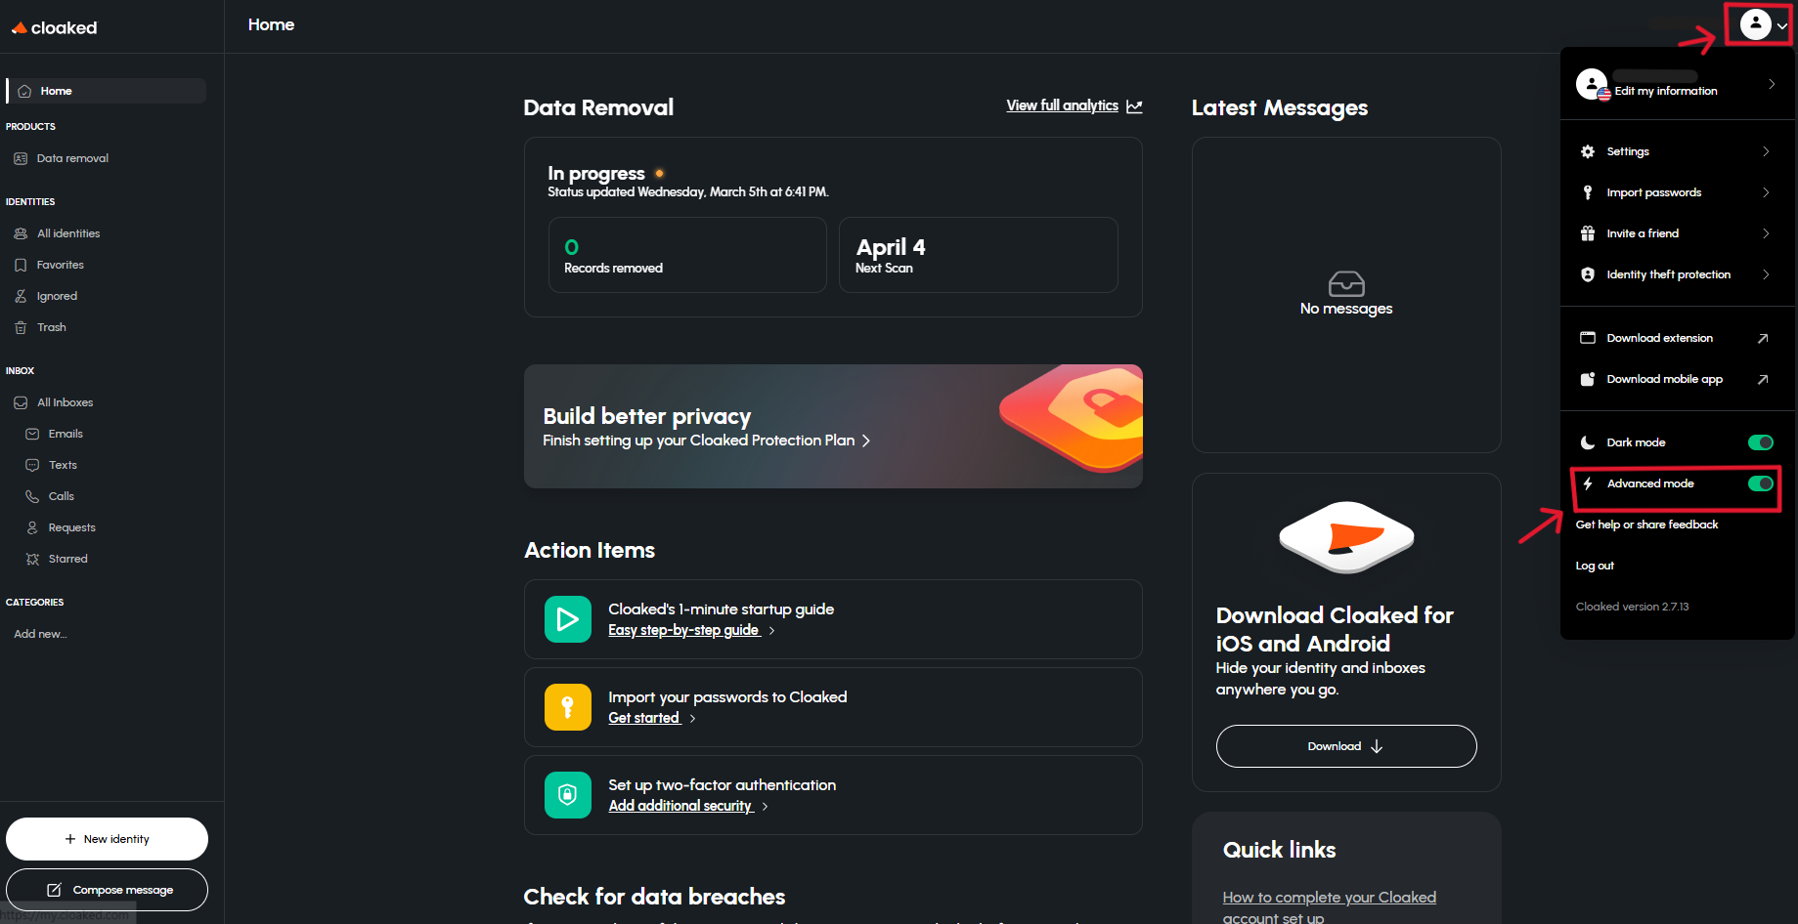This screenshot has width=1798, height=924.
Task: Turn off Advanced mode toggle
Action: [1760, 483]
